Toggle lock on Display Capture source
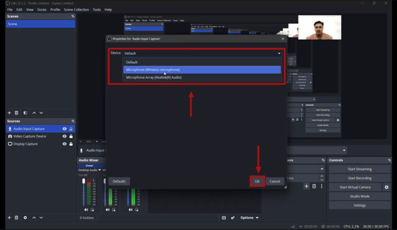Image resolution: width=397 pixels, height=230 pixels. click(x=71, y=144)
